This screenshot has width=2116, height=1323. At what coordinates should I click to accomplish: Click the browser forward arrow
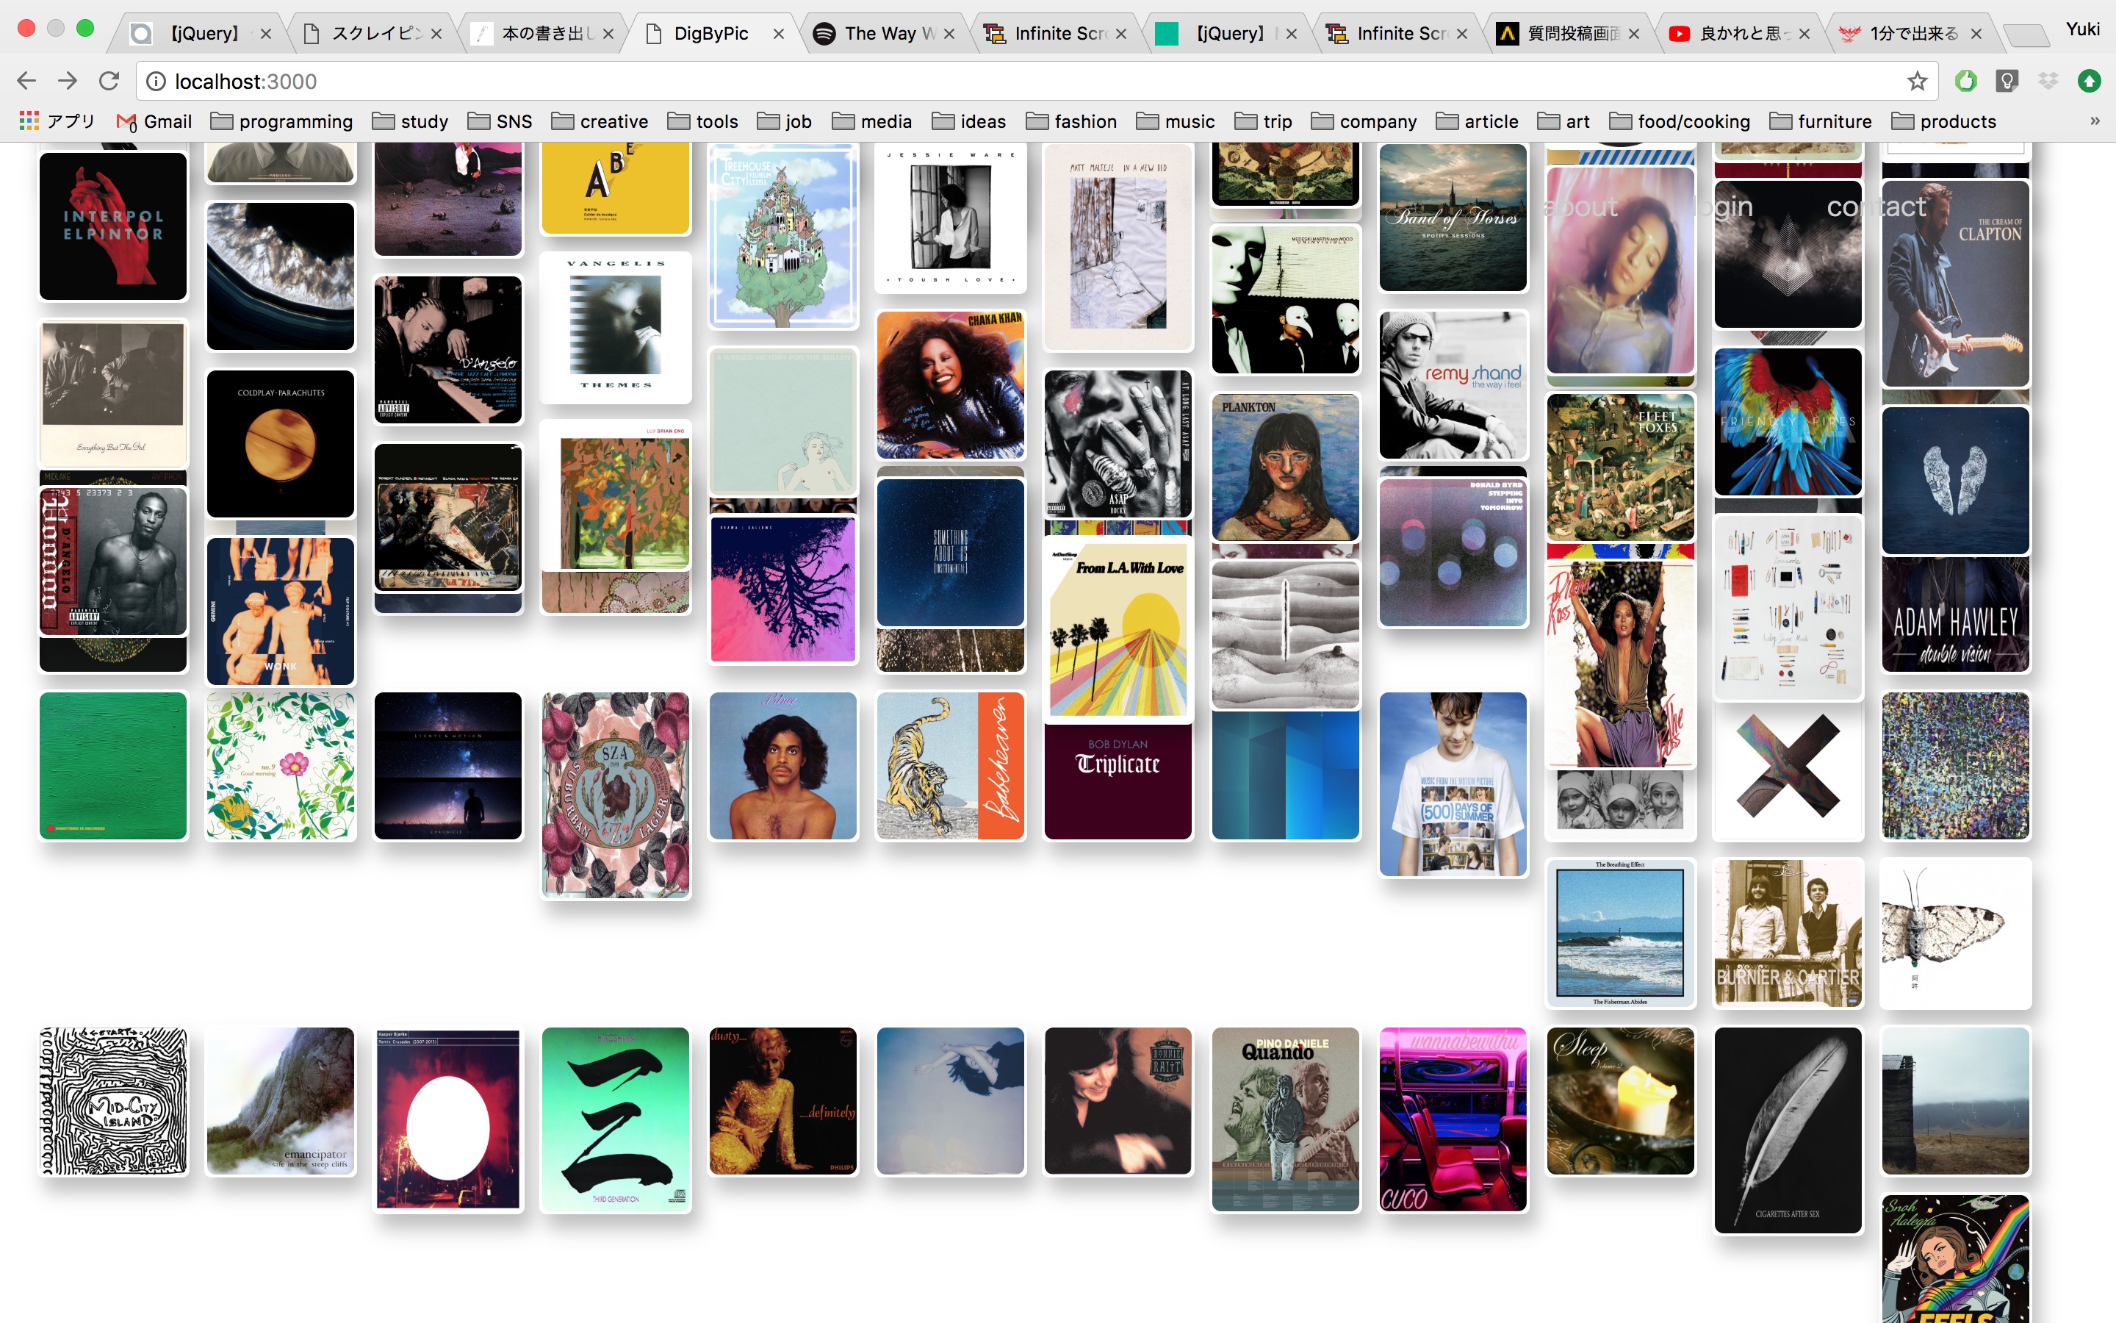[68, 82]
